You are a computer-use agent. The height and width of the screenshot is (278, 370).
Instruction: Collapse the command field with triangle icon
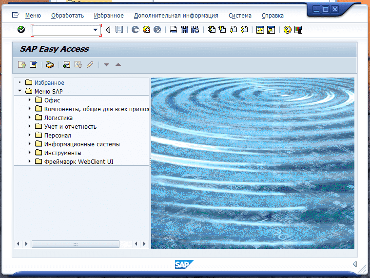(x=108, y=30)
